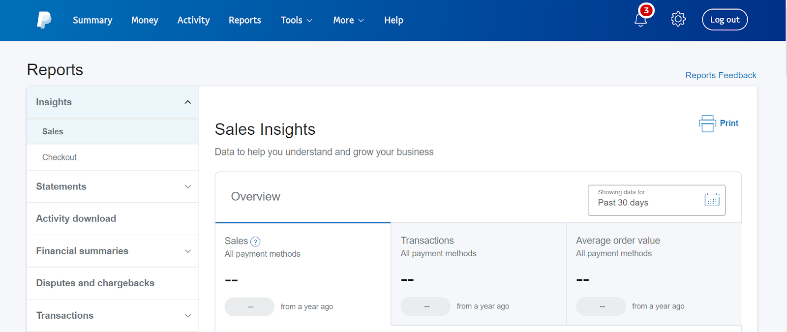Open the Reports Feedback link
This screenshot has width=787, height=332.
coord(721,75)
